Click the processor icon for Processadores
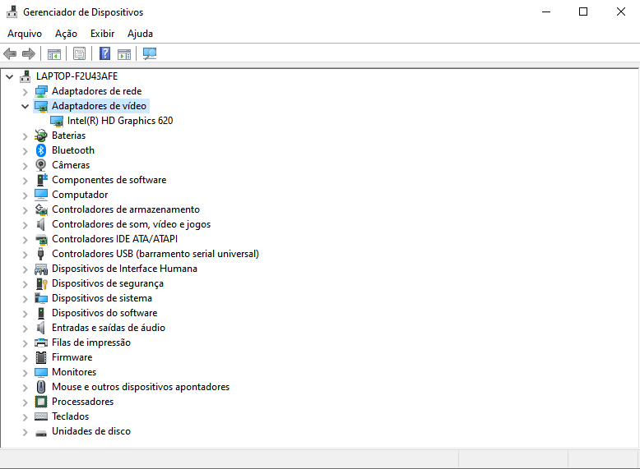This screenshot has width=640, height=469. coord(41,402)
